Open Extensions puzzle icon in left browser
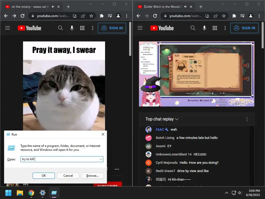The image size is (265, 199). pyautogui.click(x=101, y=16)
